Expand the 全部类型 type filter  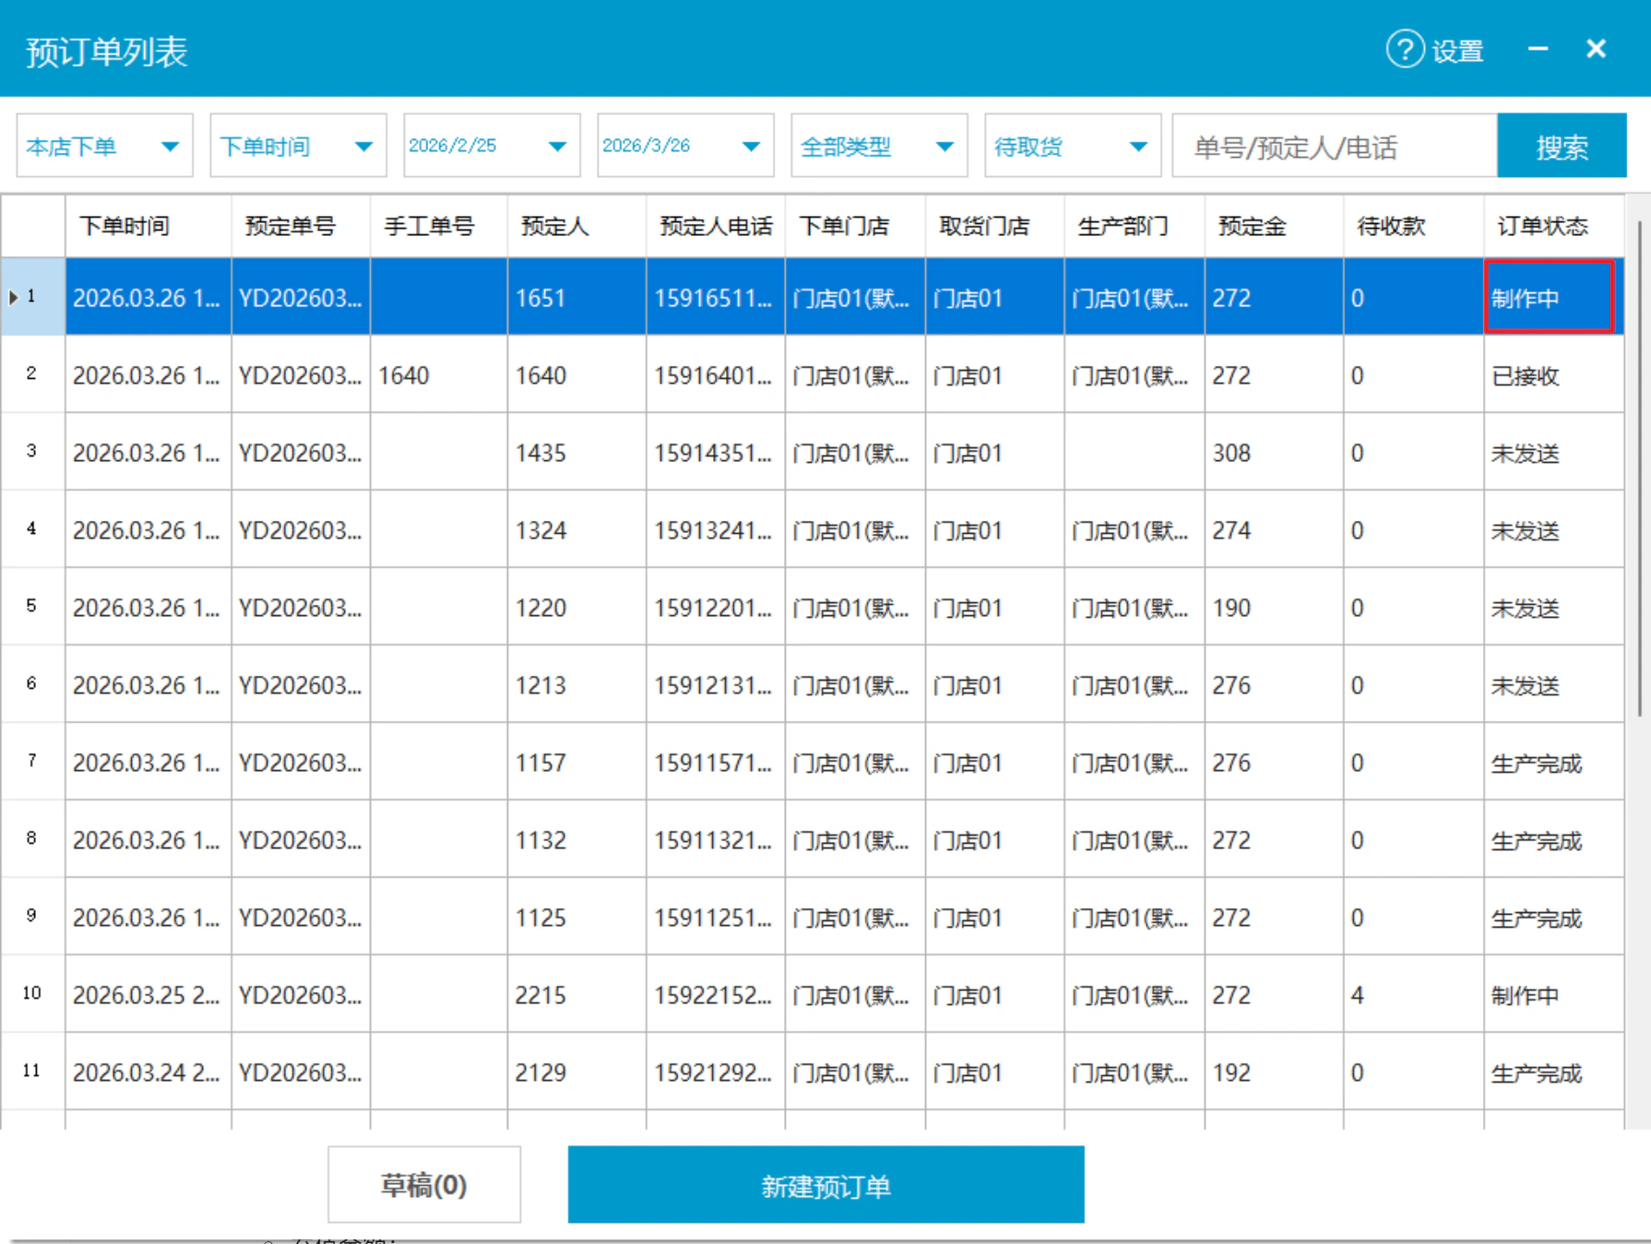(880, 146)
